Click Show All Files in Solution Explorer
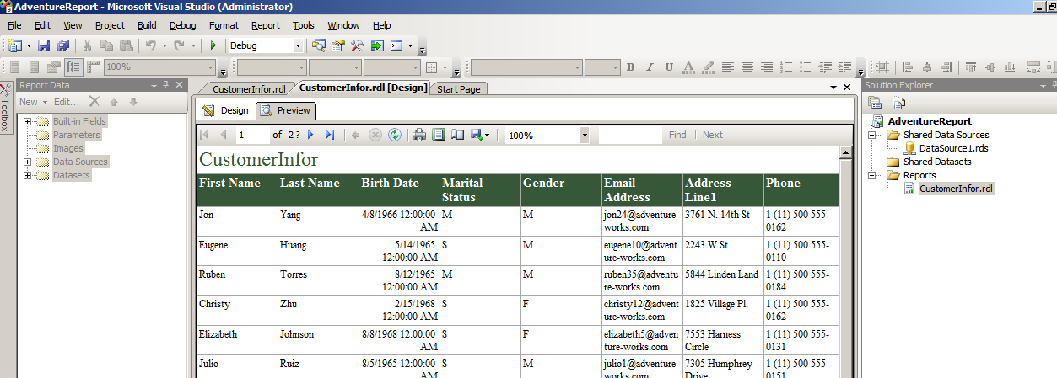Image resolution: width=1057 pixels, height=378 pixels. [x=899, y=103]
